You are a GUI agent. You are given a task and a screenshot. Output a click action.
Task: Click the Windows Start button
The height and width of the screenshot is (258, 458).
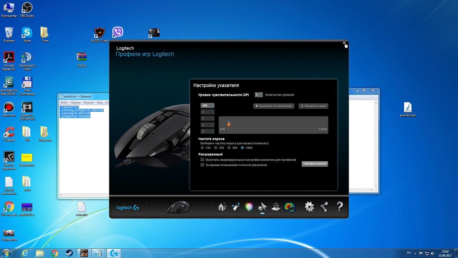(x=6, y=253)
